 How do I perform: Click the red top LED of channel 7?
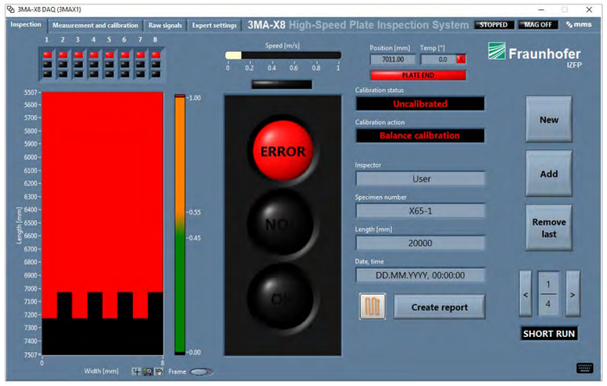click(140, 55)
